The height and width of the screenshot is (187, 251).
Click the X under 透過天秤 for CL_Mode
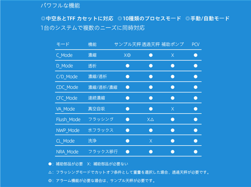tap(151, 141)
